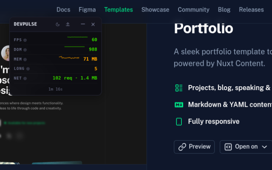Minimize the DevPulse panel
Image resolution: width=272 pixels, height=170 pixels.
coord(83,24)
